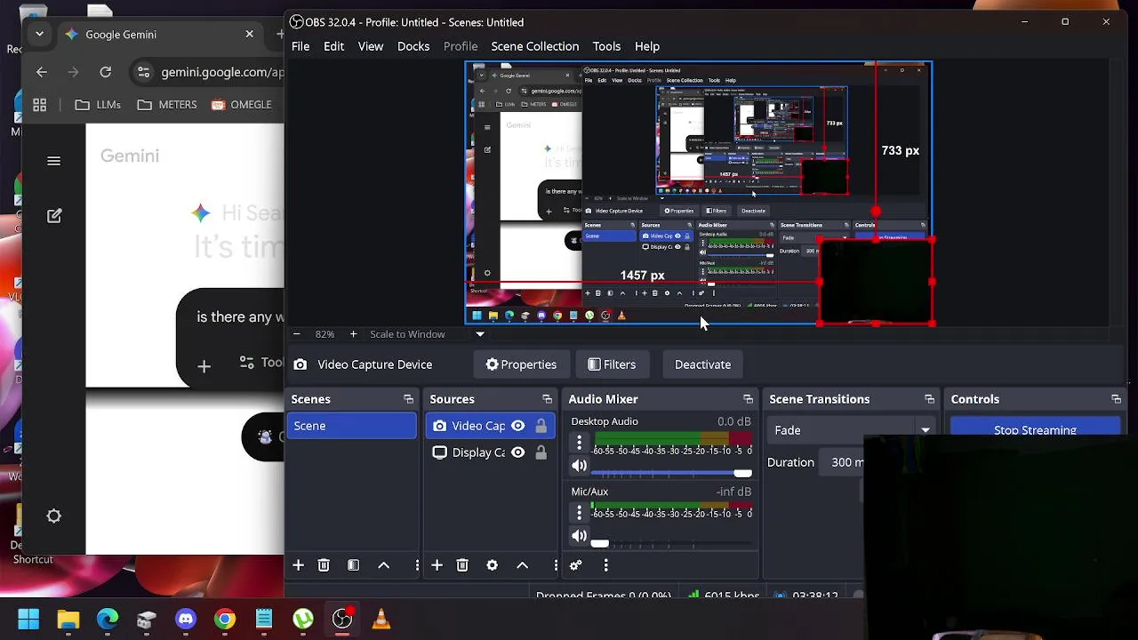Remove selected source using Sources trash icon
This screenshot has width=1138, height=640.
click(462, 565)
